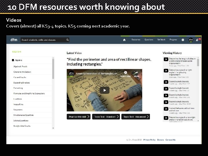The width and height of the screenshot is (208, 156).
Task: Play 'Determine angles in a right-angled triangle' video
Action: (x=166, y=70)
